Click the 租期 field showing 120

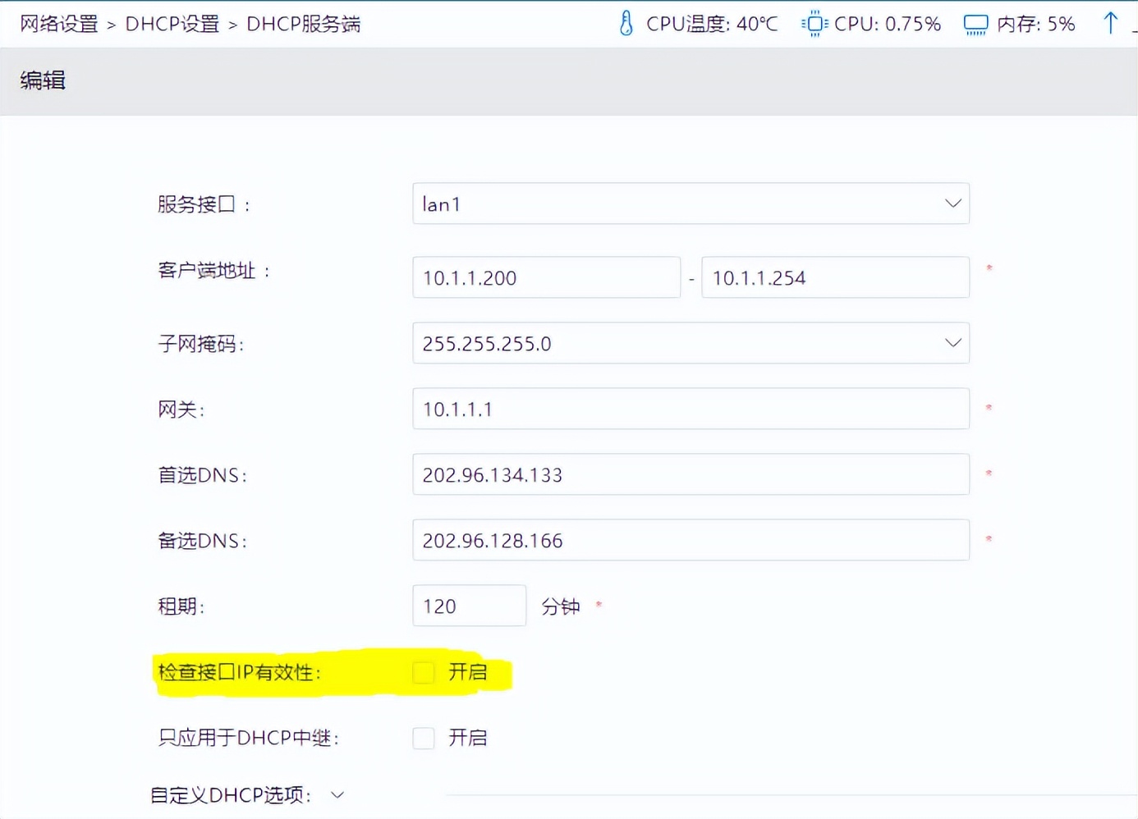468,606
